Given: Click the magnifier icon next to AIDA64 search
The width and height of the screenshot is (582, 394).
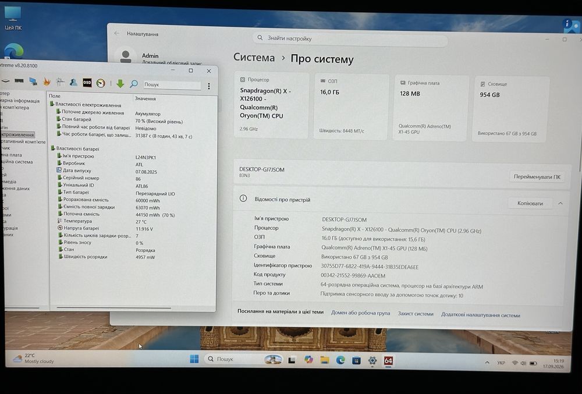Looking at the screenshot, I should (x=134, y=84).
